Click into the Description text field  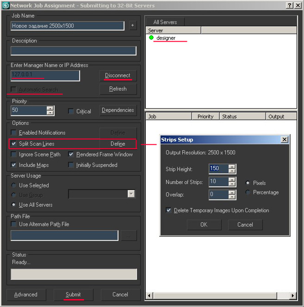click(74, 51)
